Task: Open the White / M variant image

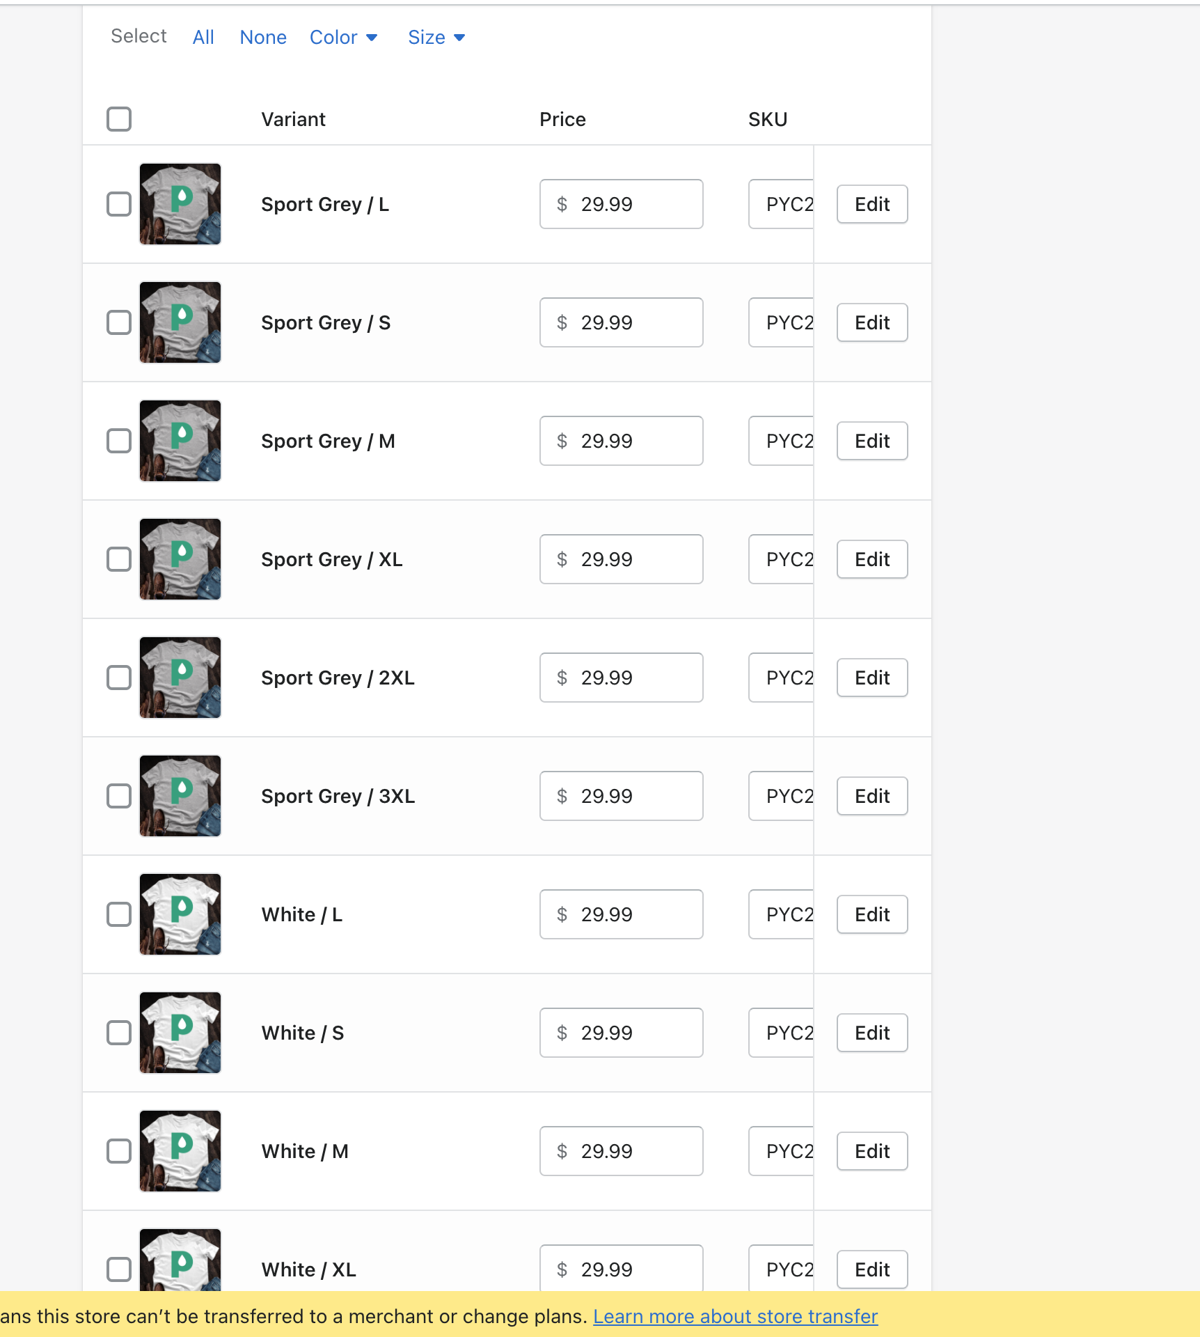Action: pyautogui.click(x=180, y=1151)
